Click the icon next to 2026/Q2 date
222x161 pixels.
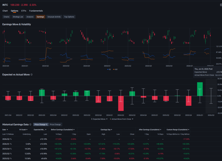pyautogui.click(x=11, y=139)
